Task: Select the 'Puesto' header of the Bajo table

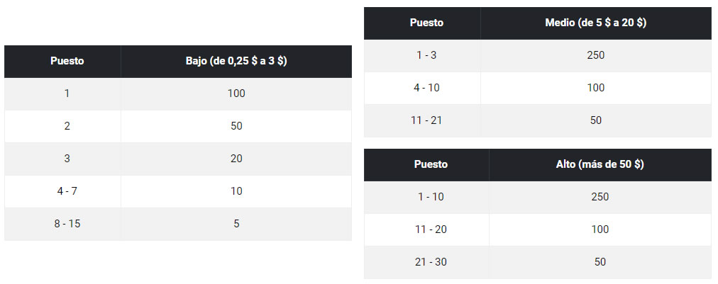Action: pos(67,61)
